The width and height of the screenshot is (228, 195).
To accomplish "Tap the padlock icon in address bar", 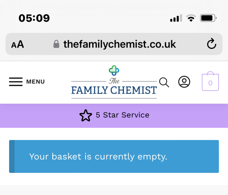I will (57, 44).
